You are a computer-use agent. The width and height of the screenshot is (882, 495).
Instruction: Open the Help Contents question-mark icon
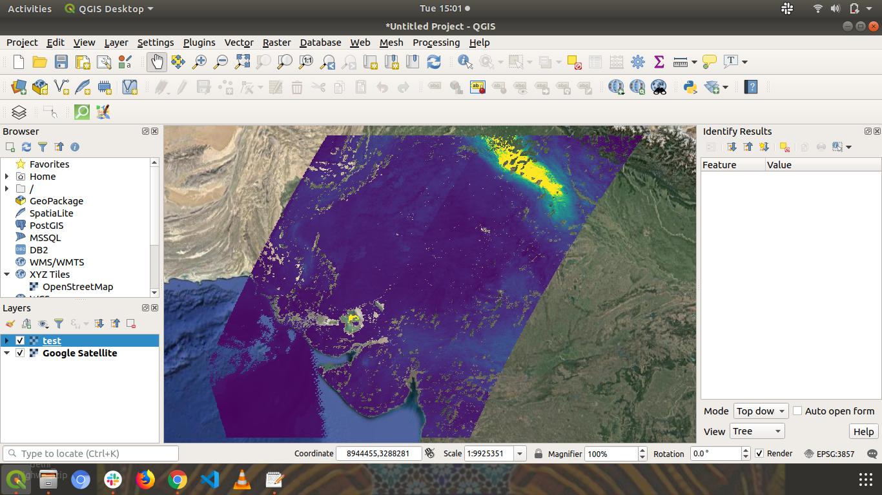click(750, 87)
